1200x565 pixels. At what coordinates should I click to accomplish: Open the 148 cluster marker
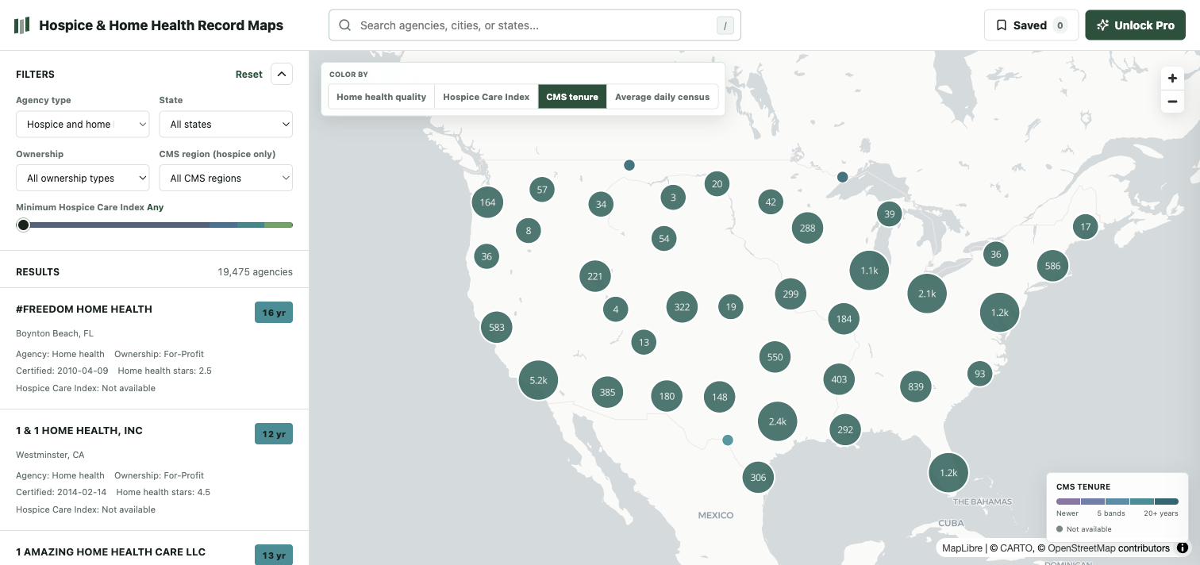tap(720, 397)
